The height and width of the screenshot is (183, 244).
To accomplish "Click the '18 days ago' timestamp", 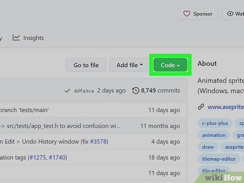I will click(x=164, y=158).
